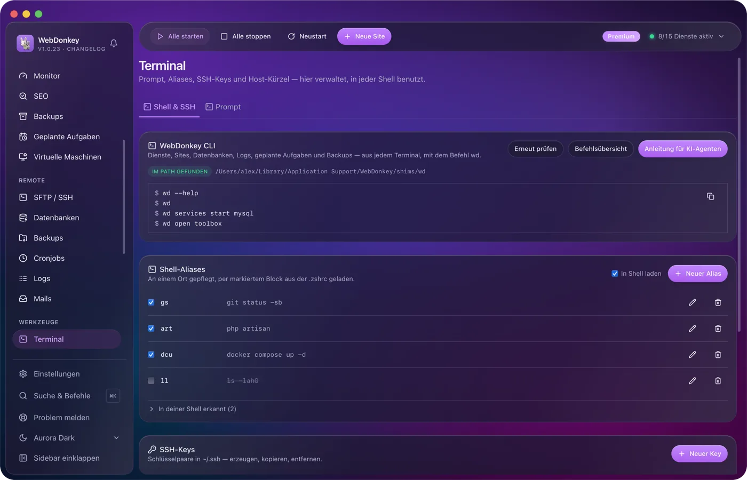Copy the wd CLI command examples
The width and height of the screenshot is (747, 480).
710,196
